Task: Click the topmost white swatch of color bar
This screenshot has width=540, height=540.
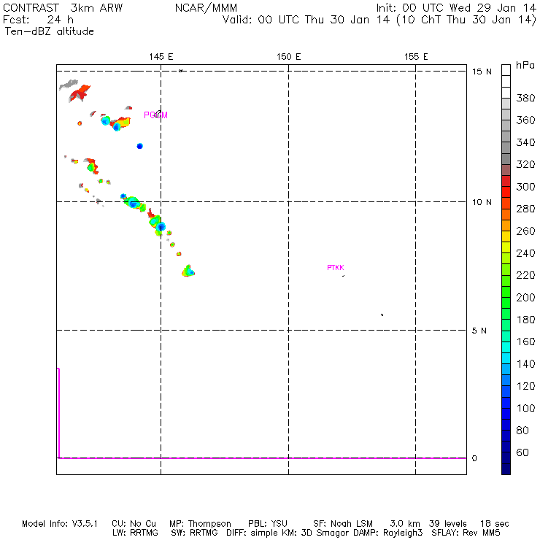Action: click(506, 70)
